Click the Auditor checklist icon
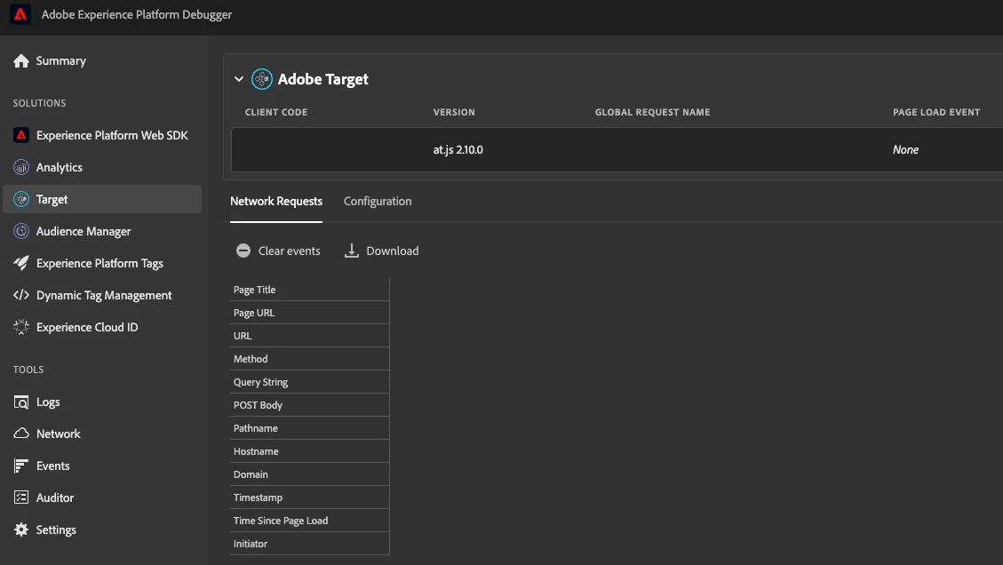This screenshot has height=565, width=1003. tap(21, 497)
